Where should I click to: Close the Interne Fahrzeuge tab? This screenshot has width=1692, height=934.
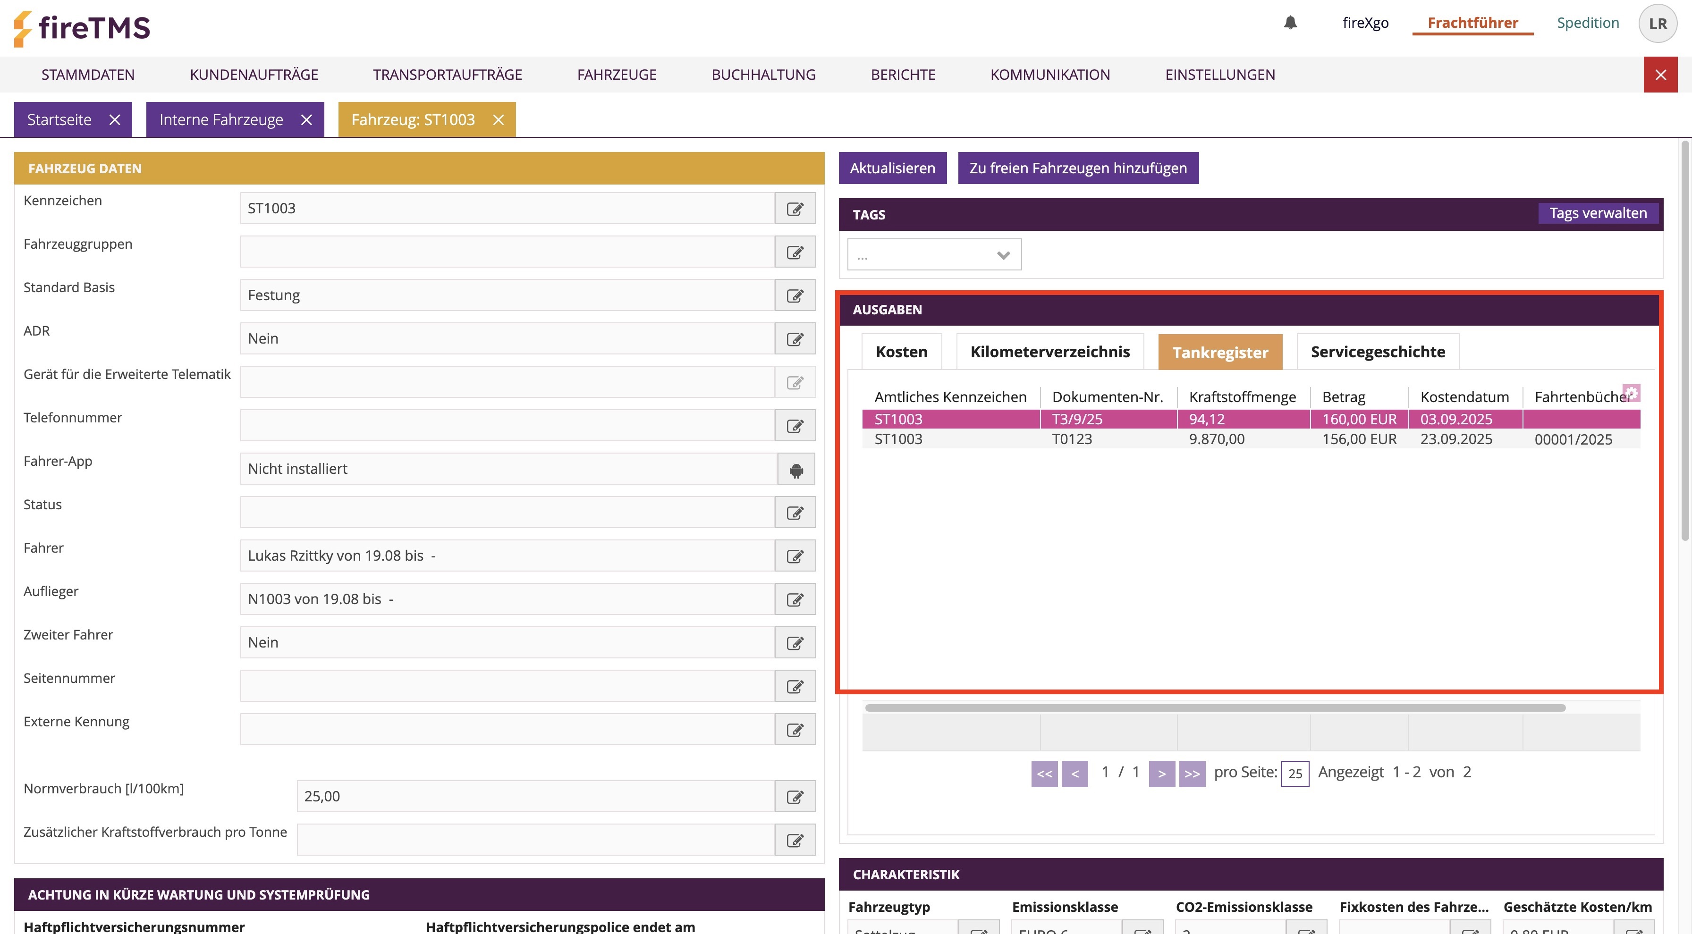click(306, 119)
